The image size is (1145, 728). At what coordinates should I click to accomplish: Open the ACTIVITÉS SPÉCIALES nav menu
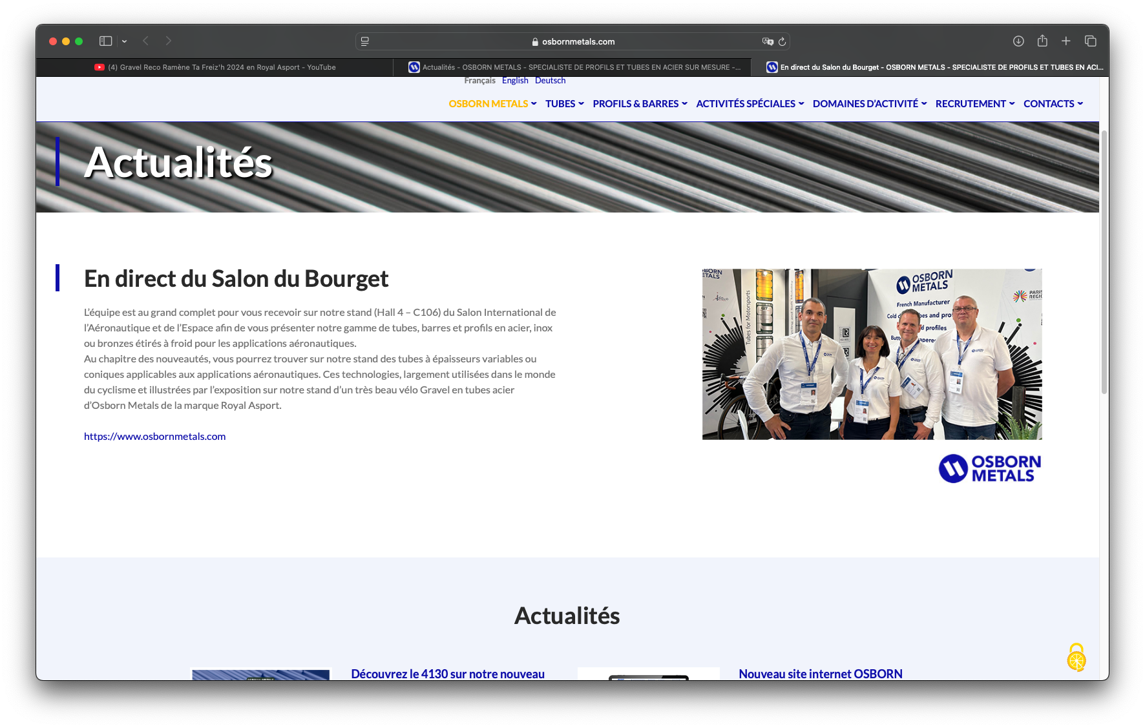(x=746, y=103)
